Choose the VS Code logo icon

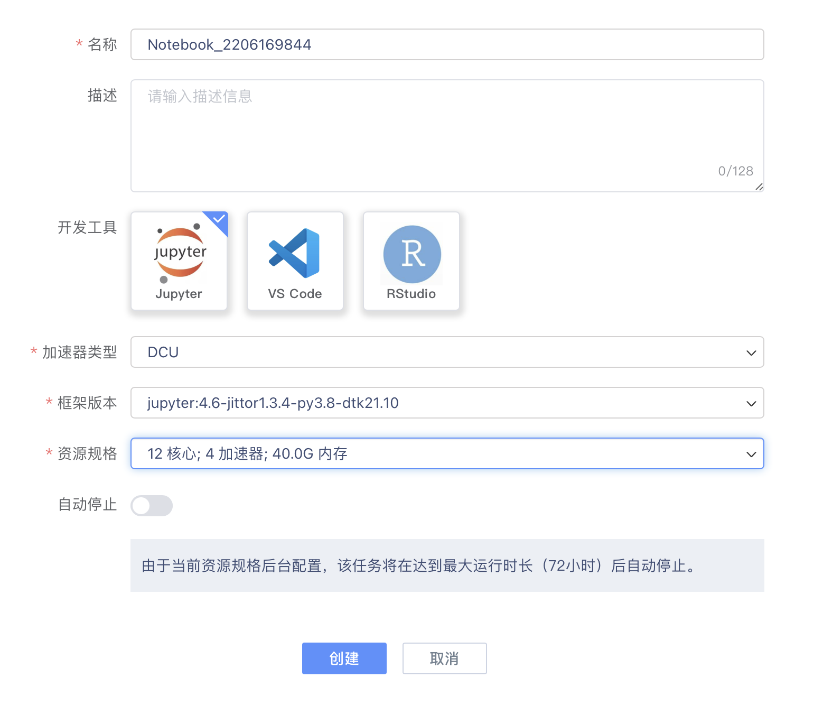pos(295,253)
